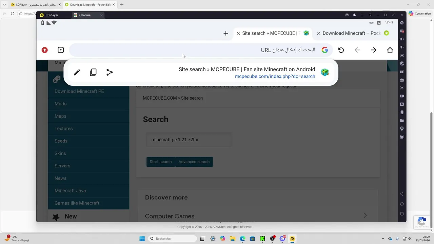434x244 pixels.
Task: Open Download Minecraft PE sidebar link
Action: pos(79,91)
